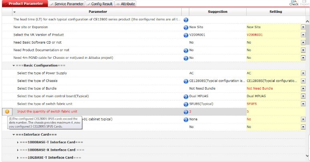Switch to Attribute tab
The height and width of the screenshot is (162, 310).
[x=126, y=4]
